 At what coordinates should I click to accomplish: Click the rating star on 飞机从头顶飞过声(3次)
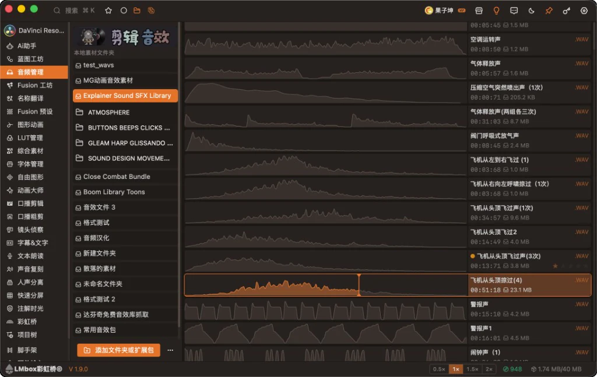point(555,266)
